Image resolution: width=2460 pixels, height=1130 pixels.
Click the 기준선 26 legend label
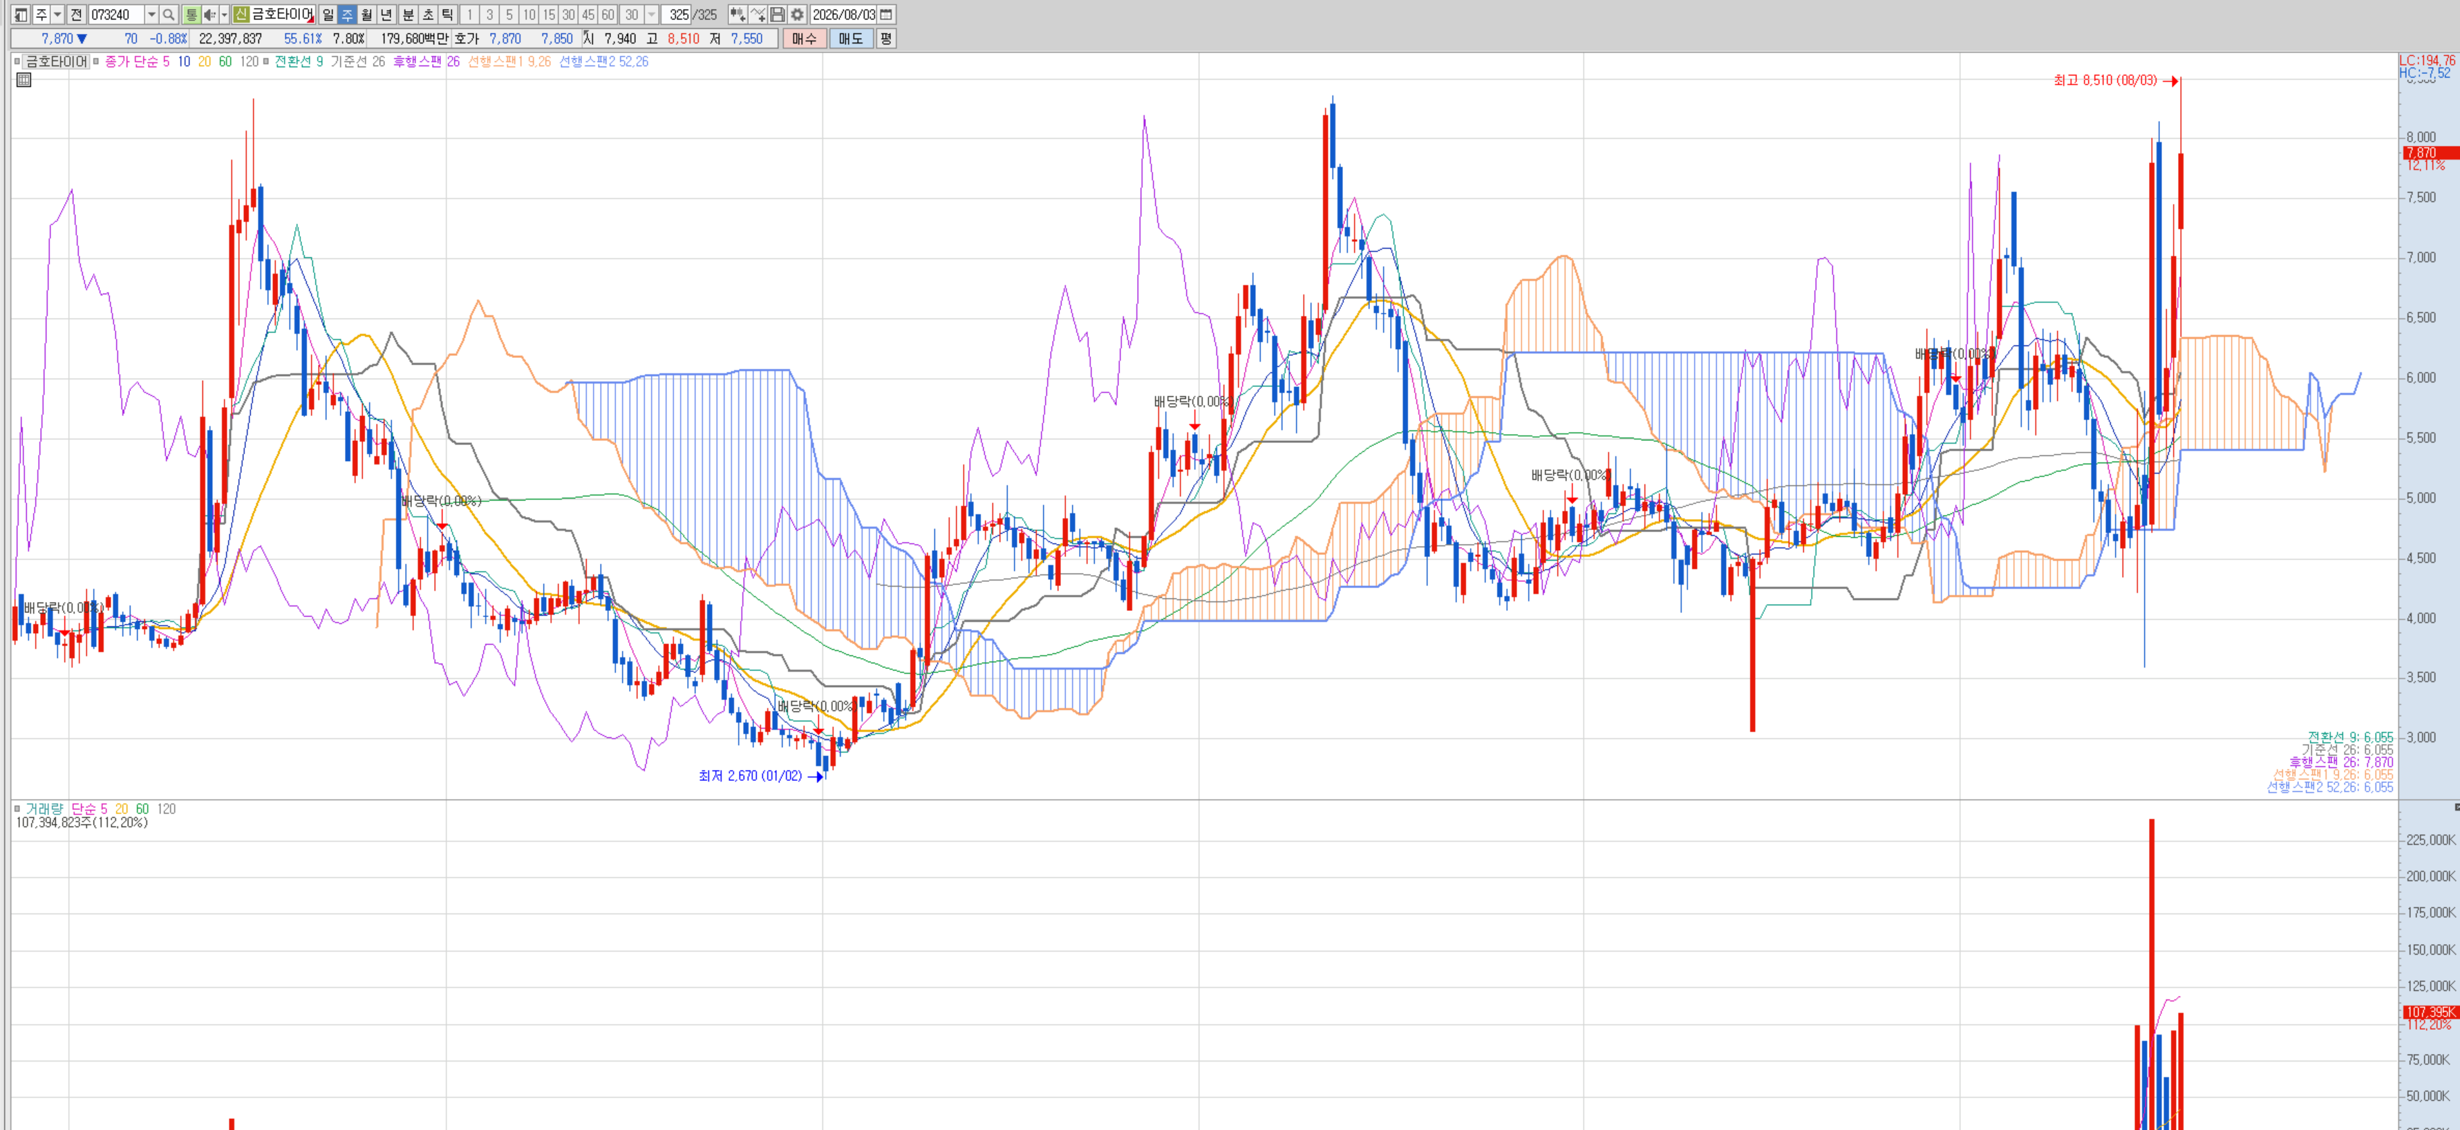coord(358,61)
